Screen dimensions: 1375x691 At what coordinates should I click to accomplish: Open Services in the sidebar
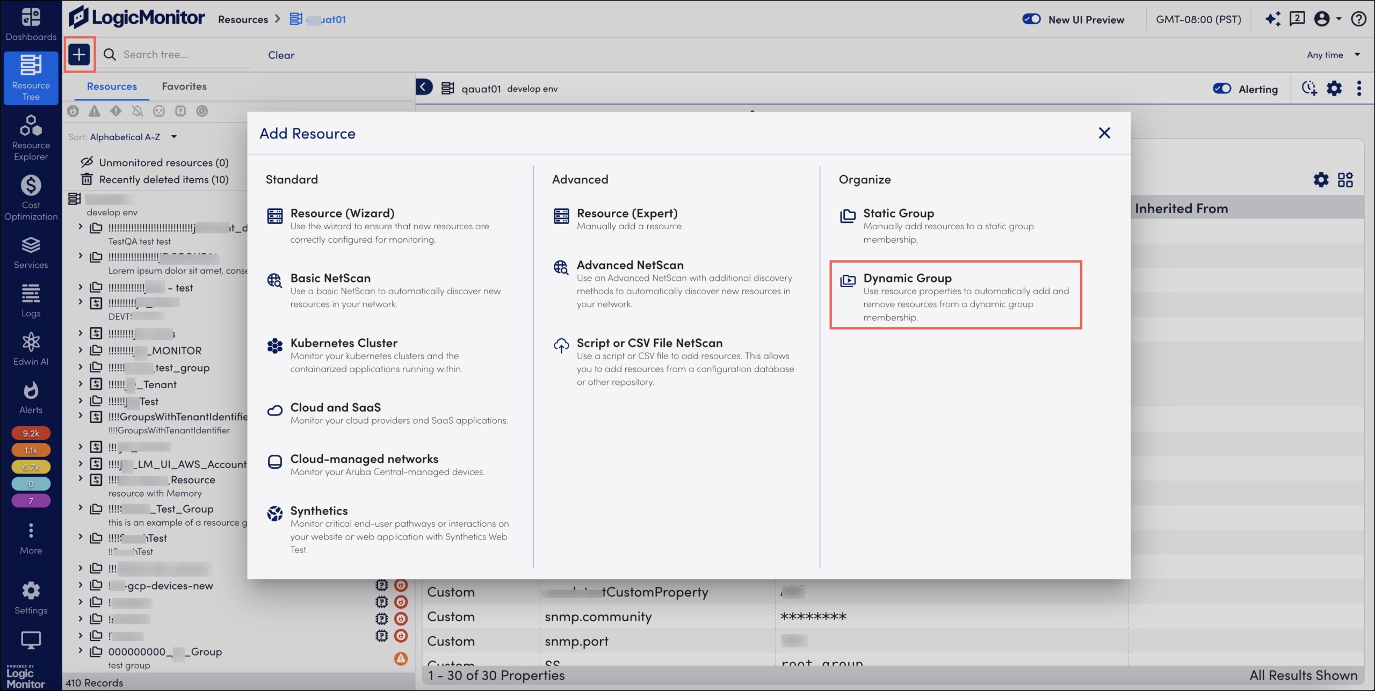(x=31, y=253)
